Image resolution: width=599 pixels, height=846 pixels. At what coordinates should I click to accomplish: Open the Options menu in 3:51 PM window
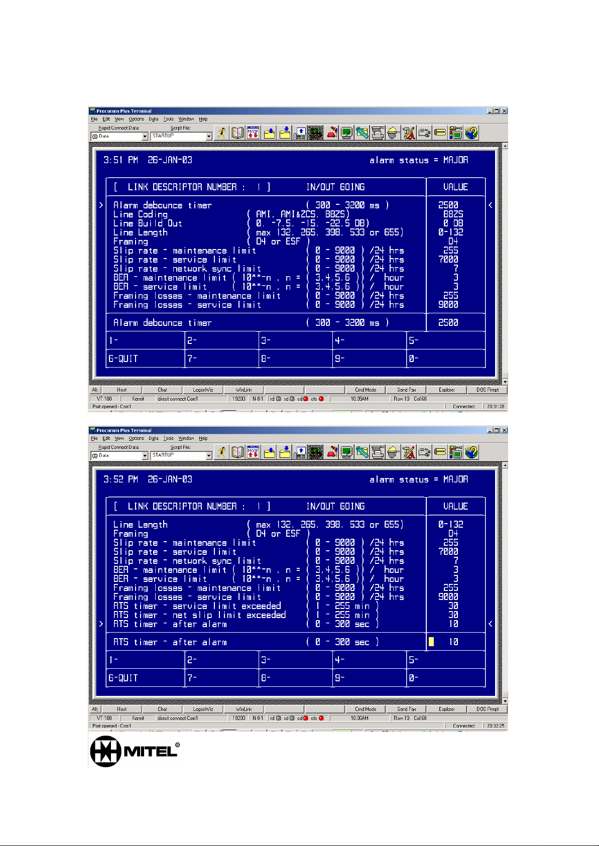(136, 119)
